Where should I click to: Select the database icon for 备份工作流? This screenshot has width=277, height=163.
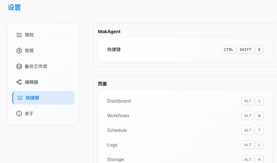tap(19, 67)
